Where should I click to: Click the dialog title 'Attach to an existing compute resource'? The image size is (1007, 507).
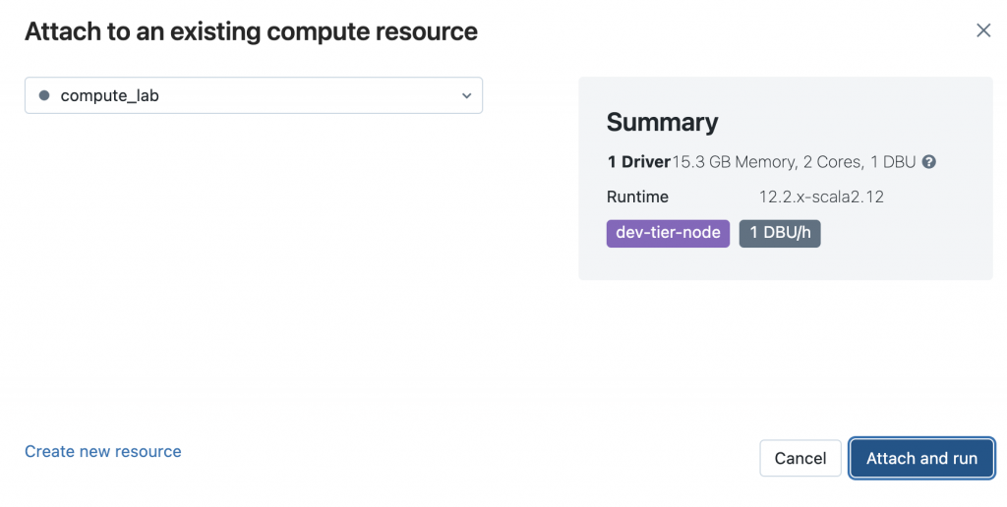[x=251, y=31]
